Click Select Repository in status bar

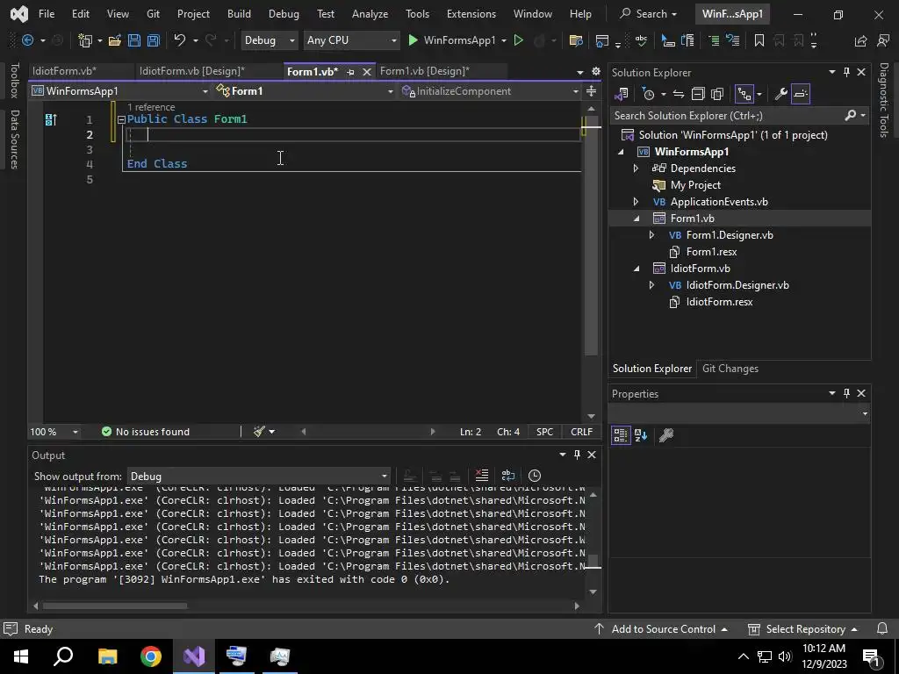coord(803,628)
